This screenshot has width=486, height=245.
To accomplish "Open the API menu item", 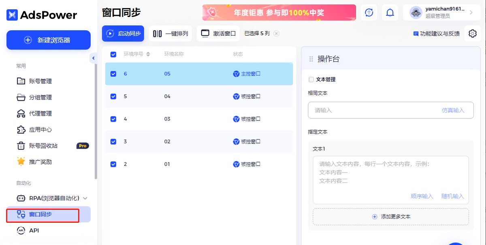I will tap(34, 230).
